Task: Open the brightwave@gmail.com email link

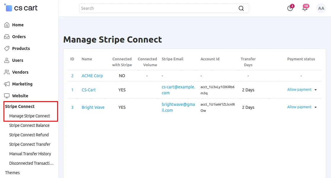Action: 178,107
